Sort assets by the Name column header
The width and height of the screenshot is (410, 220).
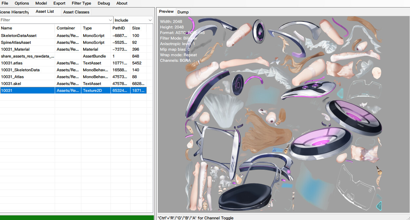click(28, 28)
